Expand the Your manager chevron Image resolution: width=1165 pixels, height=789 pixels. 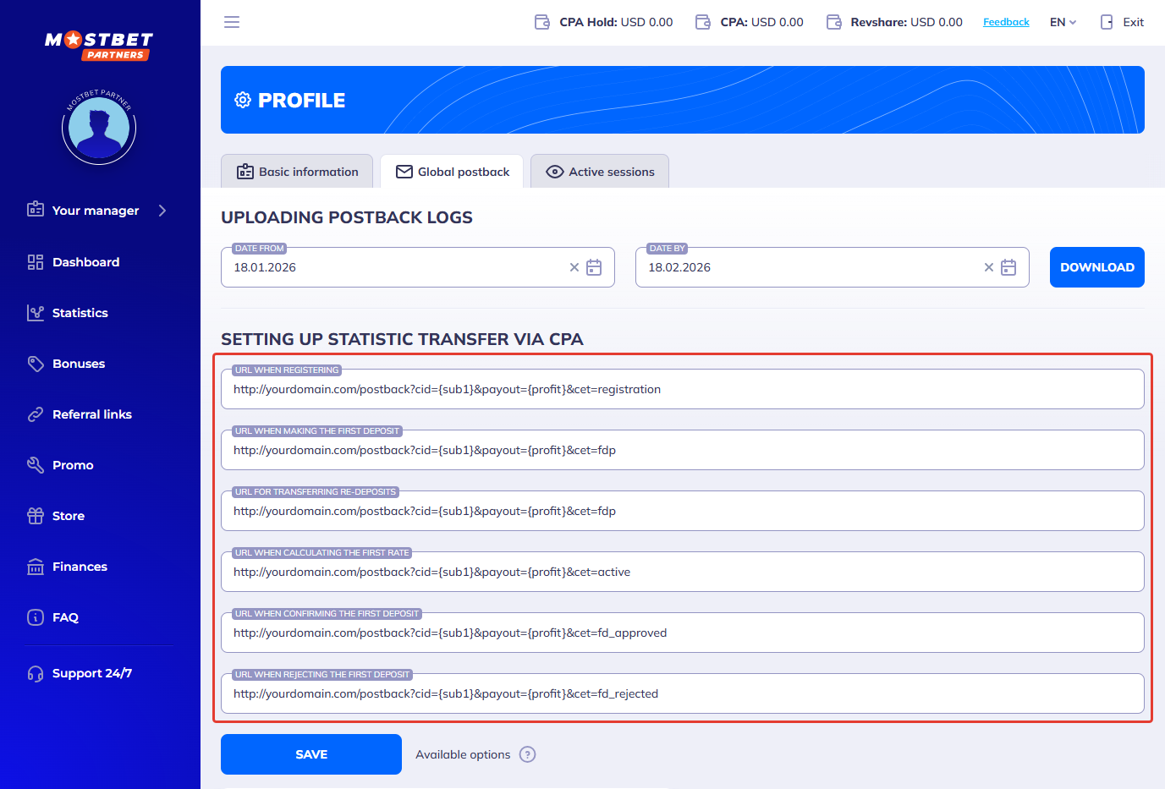coord(162,211)
